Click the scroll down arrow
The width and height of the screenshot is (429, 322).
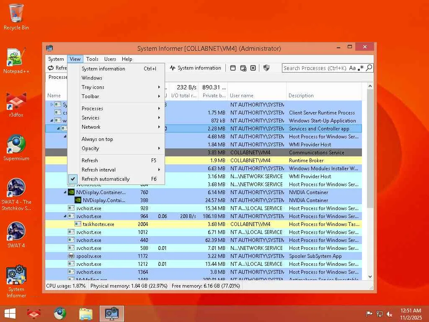click(x=370, y=277)
